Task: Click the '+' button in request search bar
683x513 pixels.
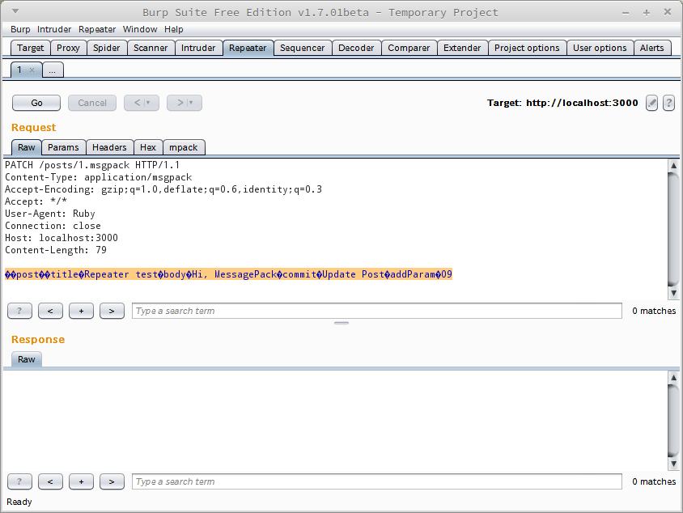Action: 81,311
